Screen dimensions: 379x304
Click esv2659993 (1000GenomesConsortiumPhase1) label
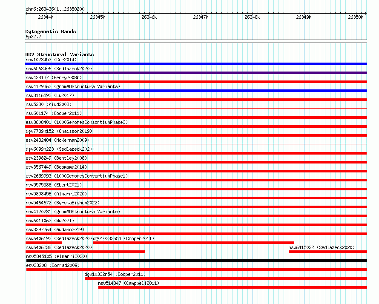[x=77, y=176]
